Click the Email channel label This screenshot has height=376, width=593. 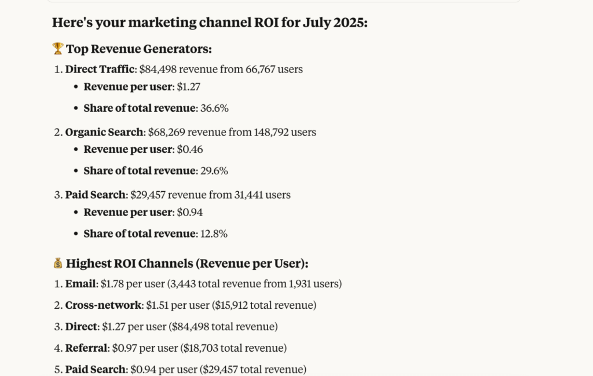click(x=80, y=284)
